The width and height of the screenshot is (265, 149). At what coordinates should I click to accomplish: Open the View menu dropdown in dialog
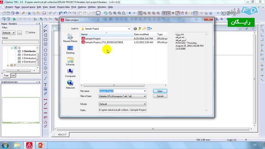tap(150, 29)
